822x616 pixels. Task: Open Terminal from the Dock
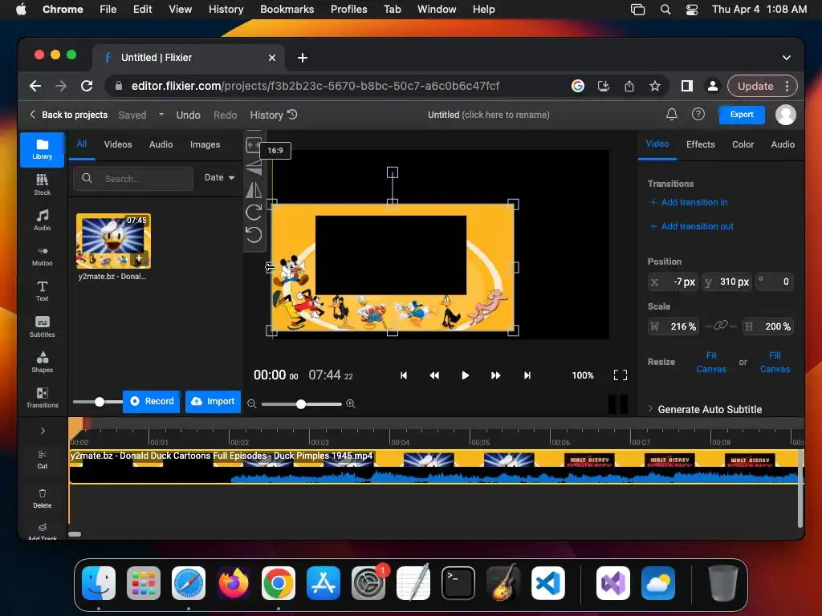(x=458, y=583)
